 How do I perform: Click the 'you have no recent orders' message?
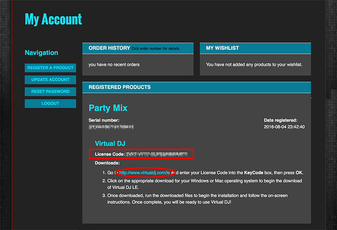pos(114,65)
